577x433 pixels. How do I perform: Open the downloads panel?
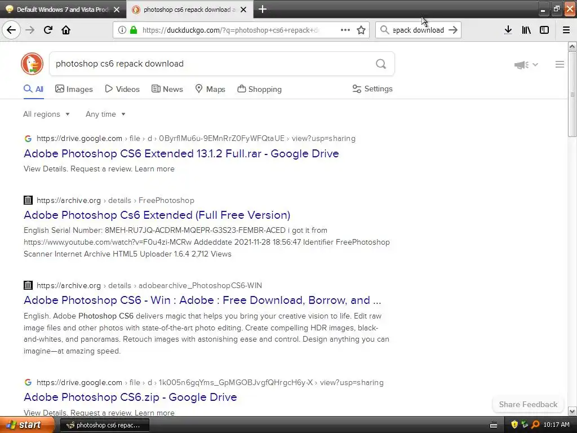click(508, 30)
